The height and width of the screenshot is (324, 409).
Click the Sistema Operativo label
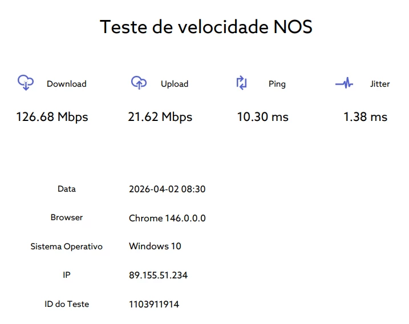(x=66, y=246)
